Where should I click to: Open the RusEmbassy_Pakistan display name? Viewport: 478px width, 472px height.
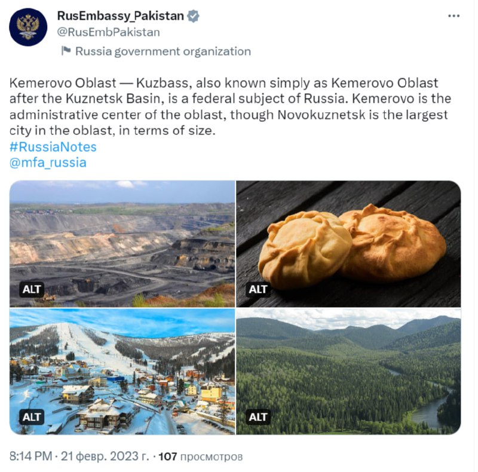click(121, 16)
